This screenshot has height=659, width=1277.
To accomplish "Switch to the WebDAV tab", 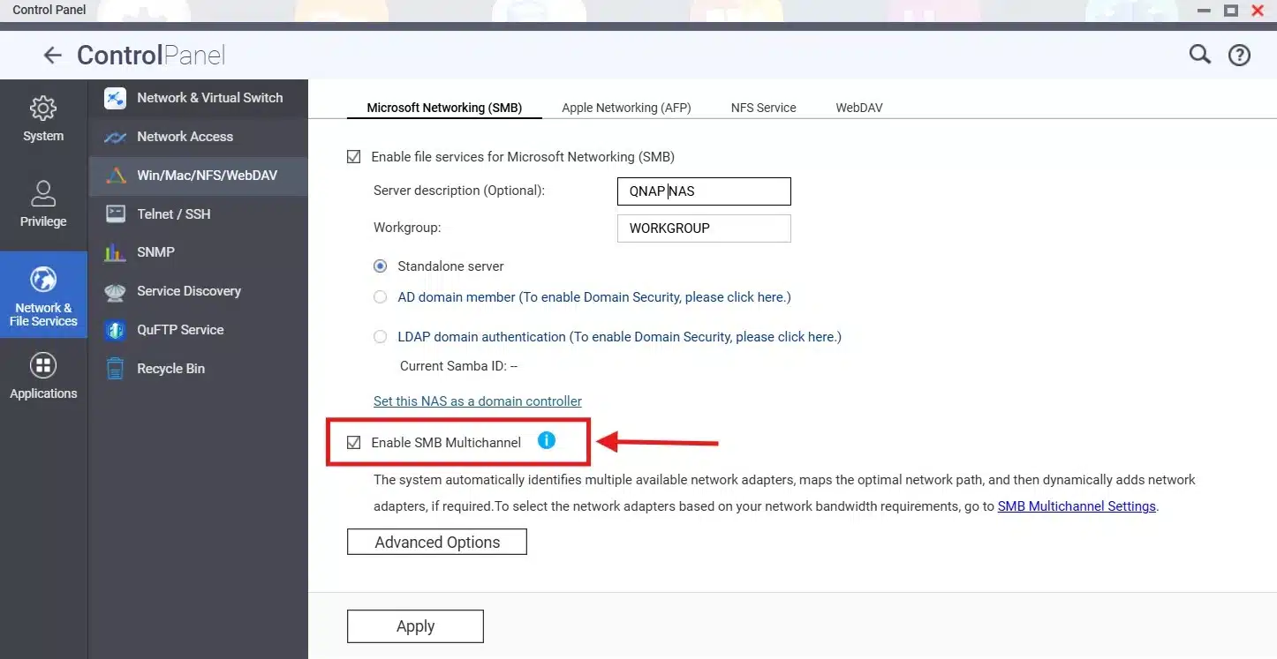I will tap(858, 107).
